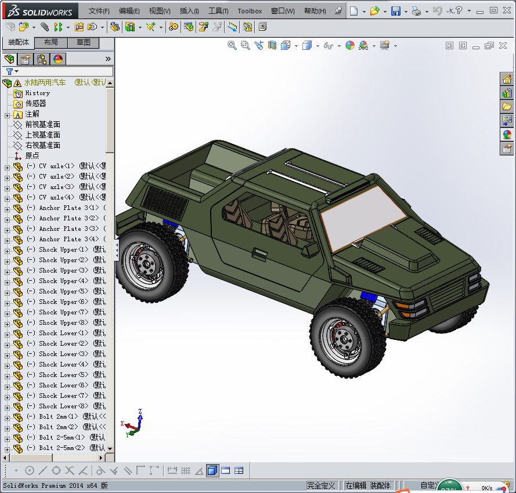Click the Reference Geometry icon
This screenshot has height=493, width=516.
[x=151, y=27]
